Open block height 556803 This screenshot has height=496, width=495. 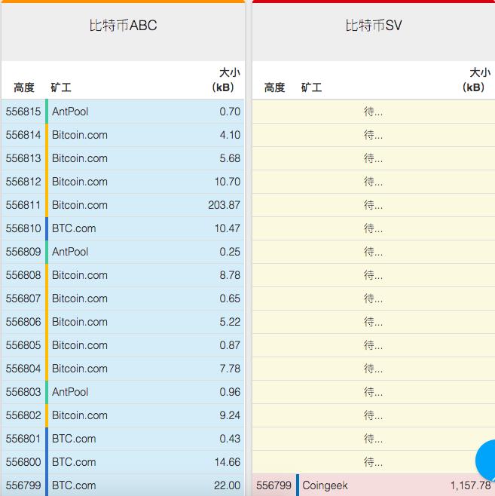(x=23, y=392)
